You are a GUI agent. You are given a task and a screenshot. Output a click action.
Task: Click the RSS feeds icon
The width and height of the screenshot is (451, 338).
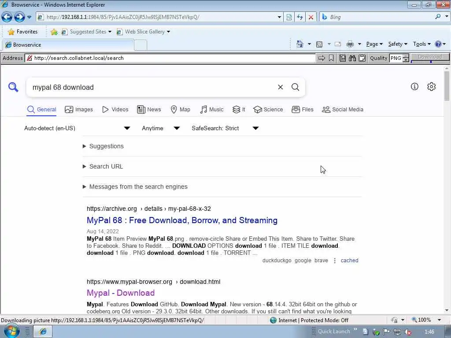(319, 44)
